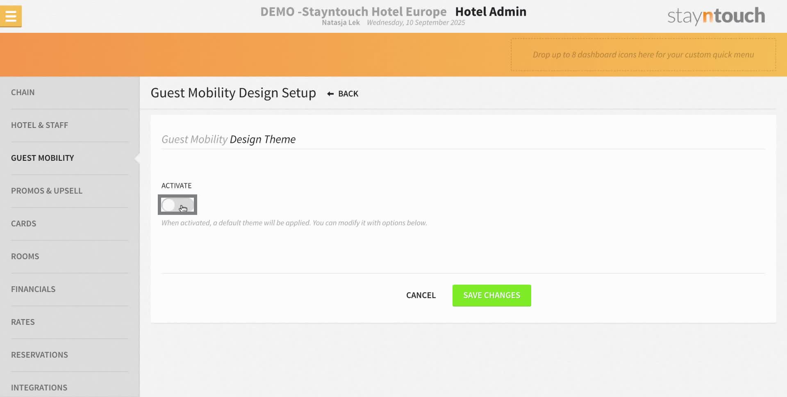Click the staytouch logo
The width and height of the screenshot is (787, 397).
click(716, 16)
